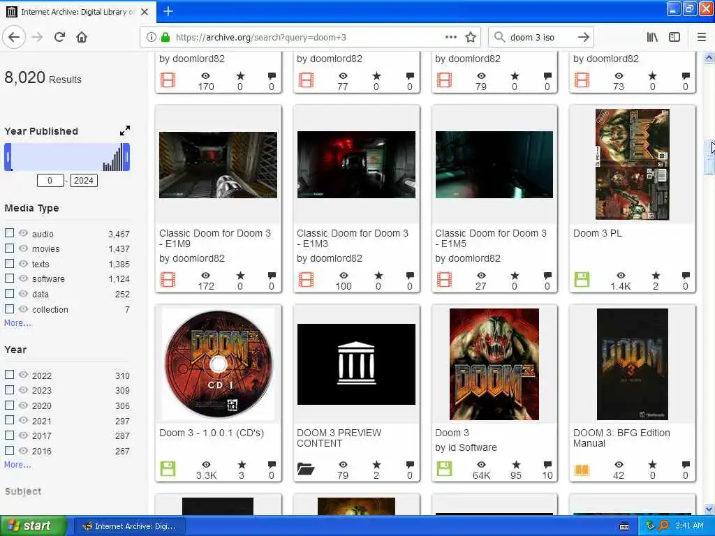Click the right handle of the year slider
Screen dimensions: 715x536
tap(126, 157)
